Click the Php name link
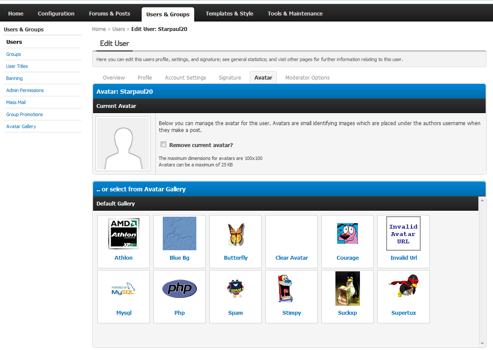Image resolution: width=493 pixels, height=350 pixels. point(180,313)
